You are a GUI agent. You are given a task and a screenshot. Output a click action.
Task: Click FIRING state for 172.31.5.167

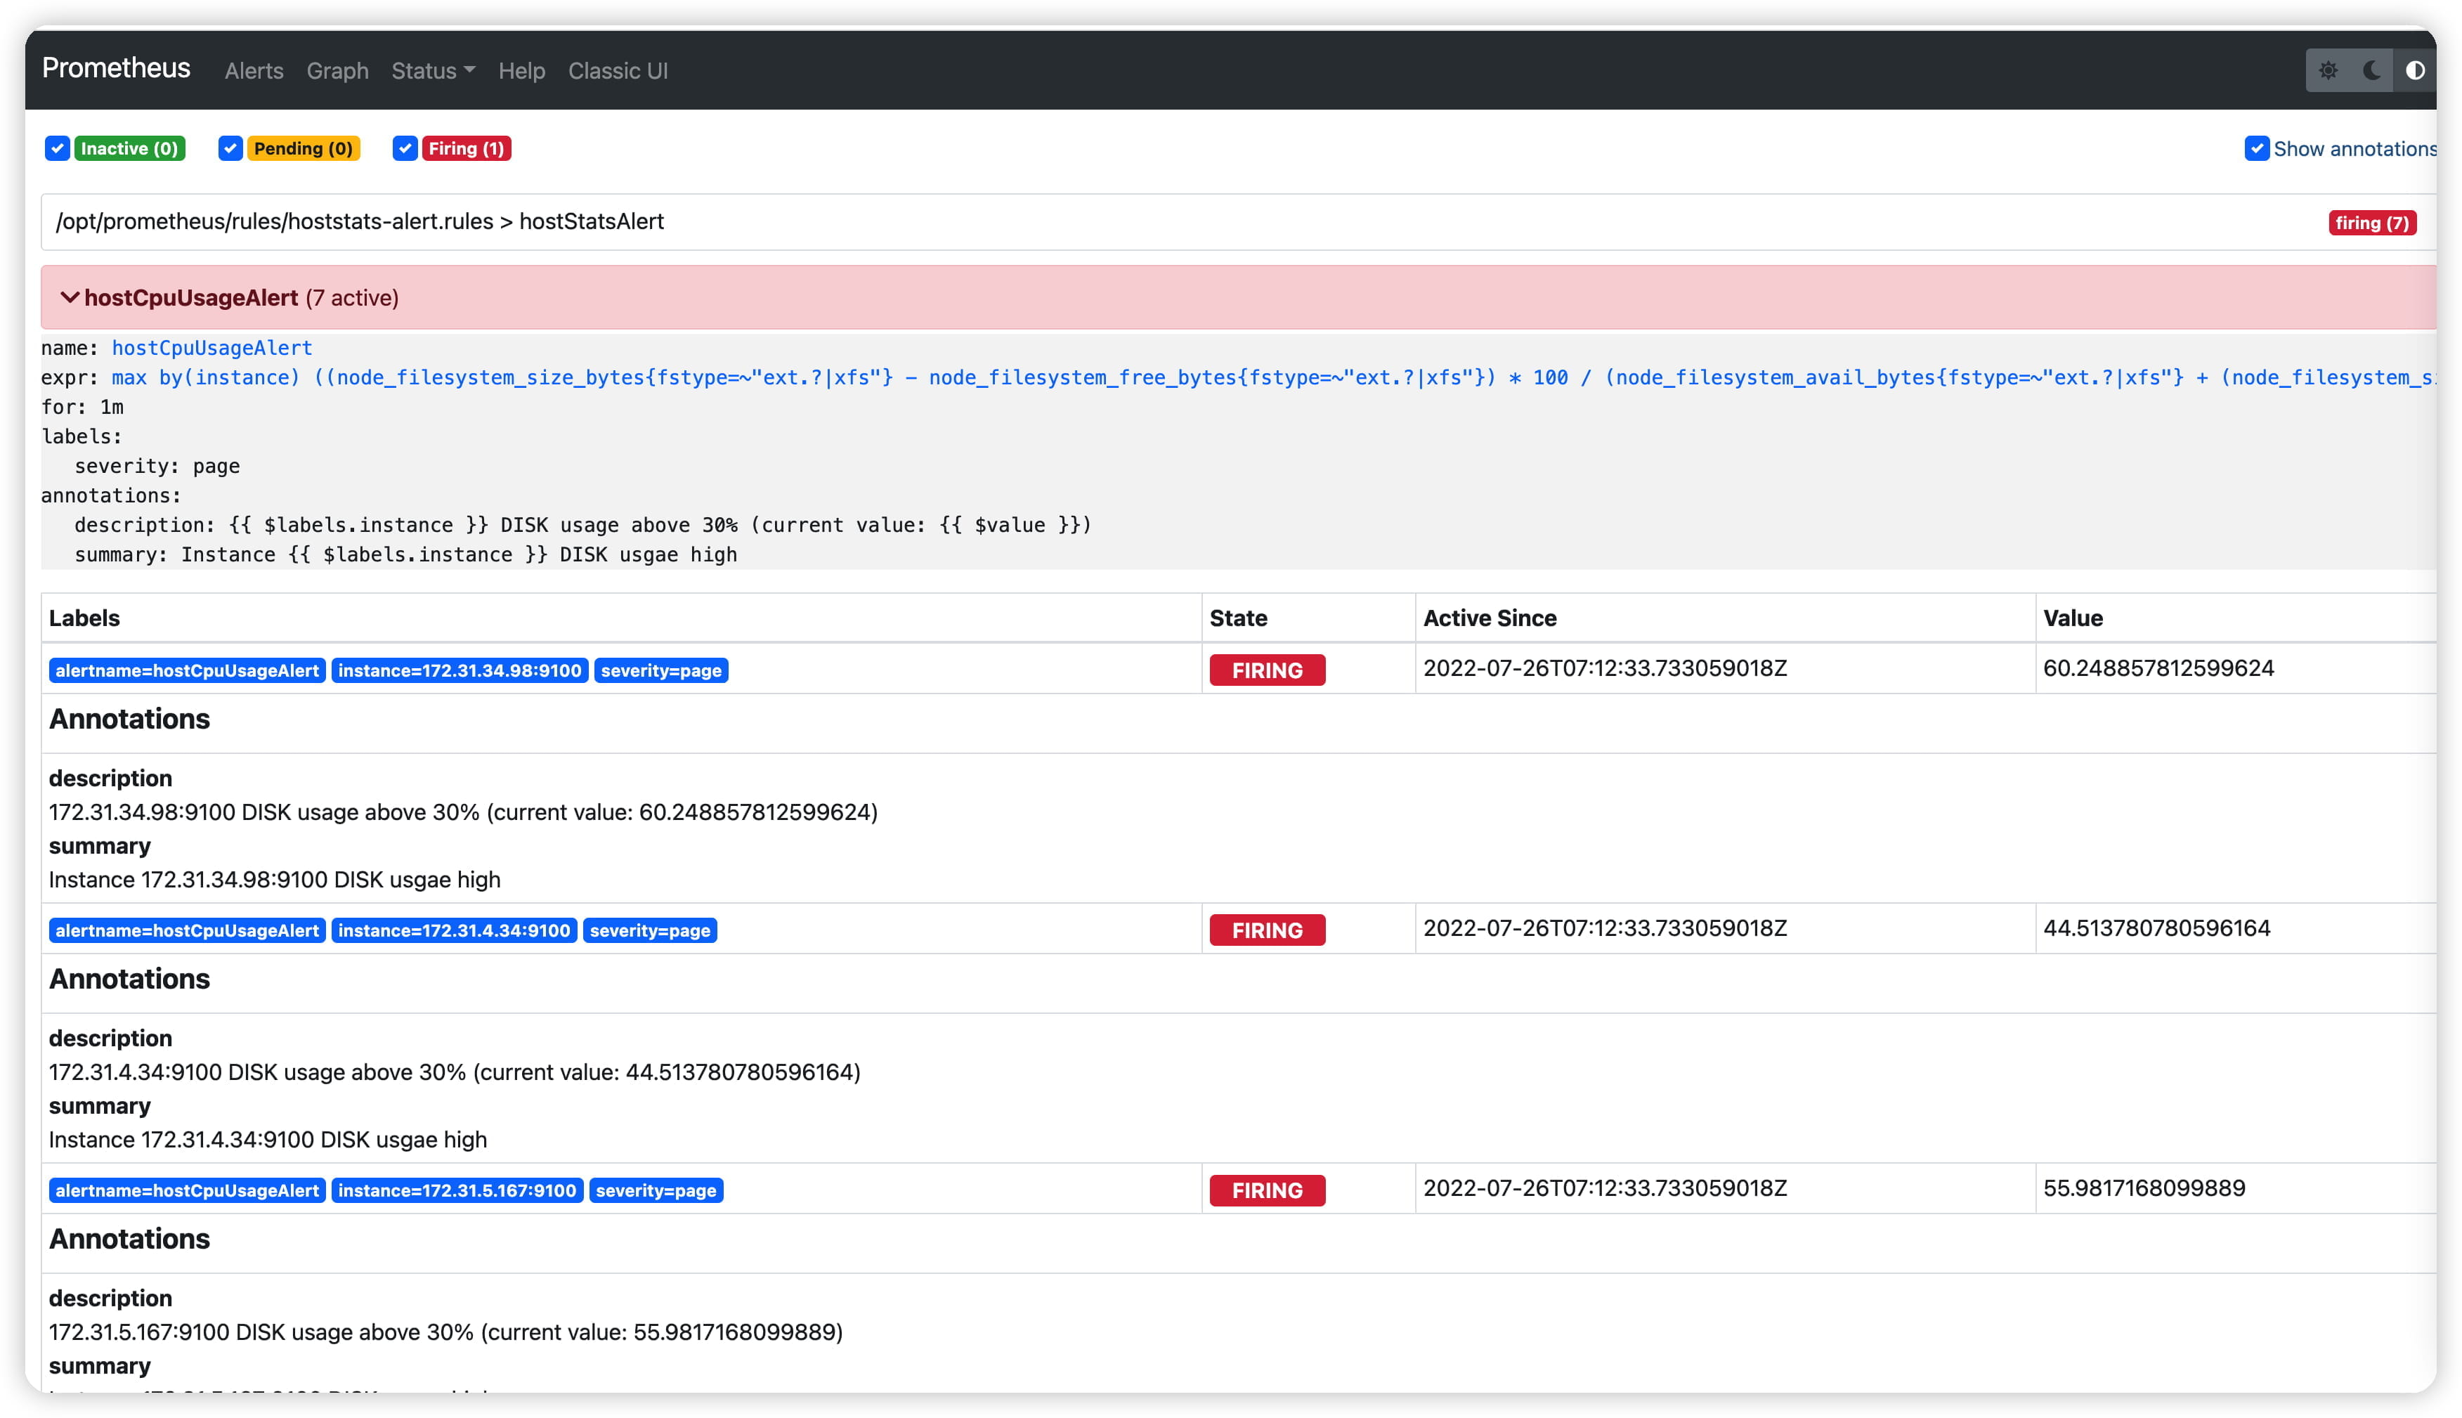(1268, 1190)
